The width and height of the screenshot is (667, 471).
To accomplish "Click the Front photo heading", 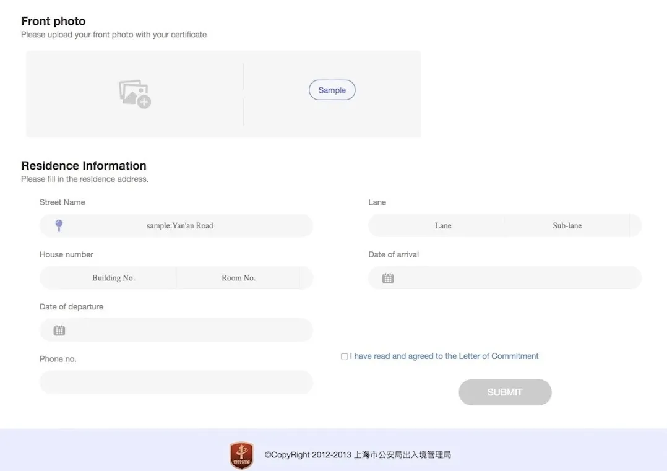I will click(53, 21).
